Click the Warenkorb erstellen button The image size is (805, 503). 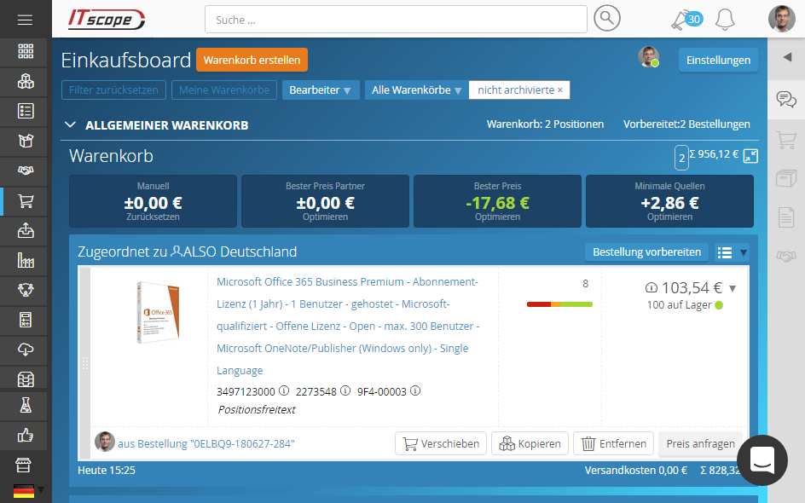tap(252, 61)
